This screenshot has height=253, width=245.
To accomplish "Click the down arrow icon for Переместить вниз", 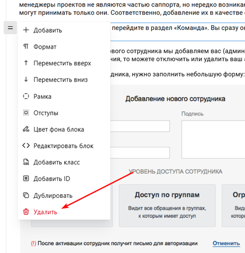I will tap(26, 79).
